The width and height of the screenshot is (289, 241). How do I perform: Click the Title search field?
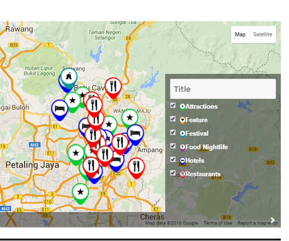pos(223,89)
